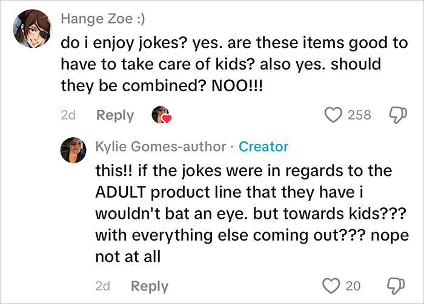Viewport: 424px width, 304px height.
Task: Click the liked-by-creator avatar badge
Action: pos(162,114)
